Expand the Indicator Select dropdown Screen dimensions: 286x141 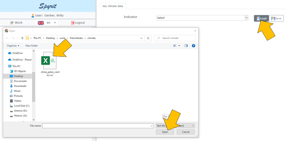tap(202, 18)
